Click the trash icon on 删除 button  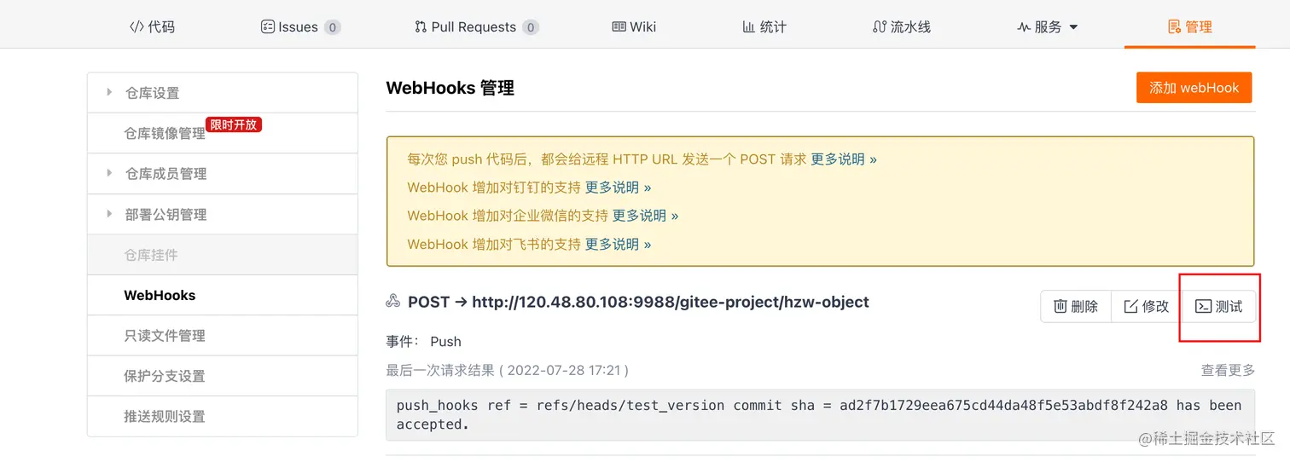[x=1060, y=307]
